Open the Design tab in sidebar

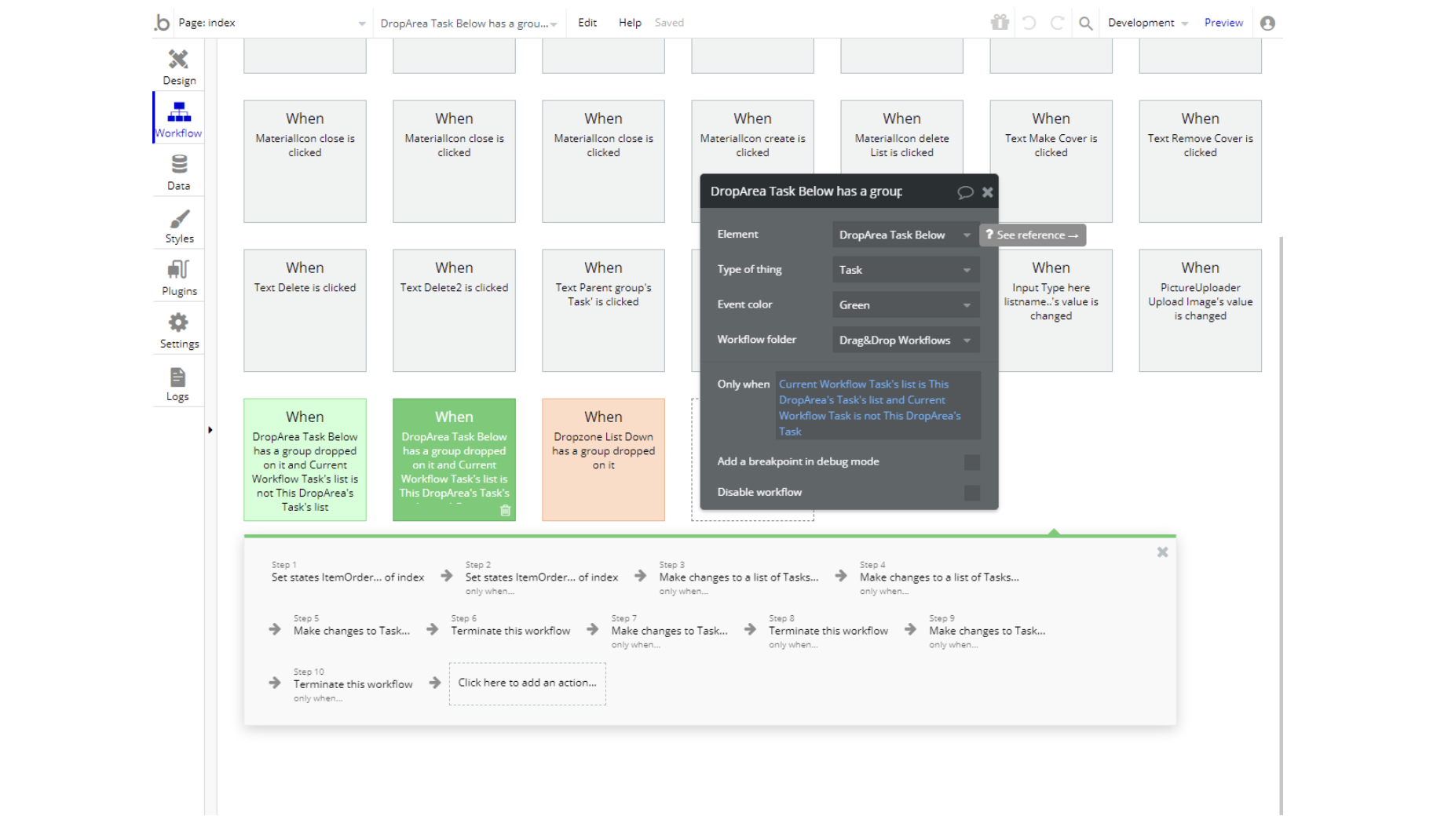pos(179,67)
